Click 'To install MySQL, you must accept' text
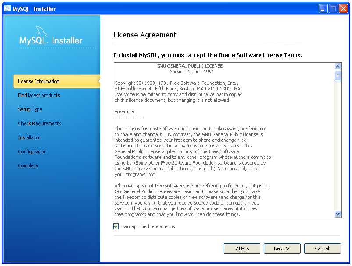This screenshot has height=266, width=352. click(x=207, y=55)
